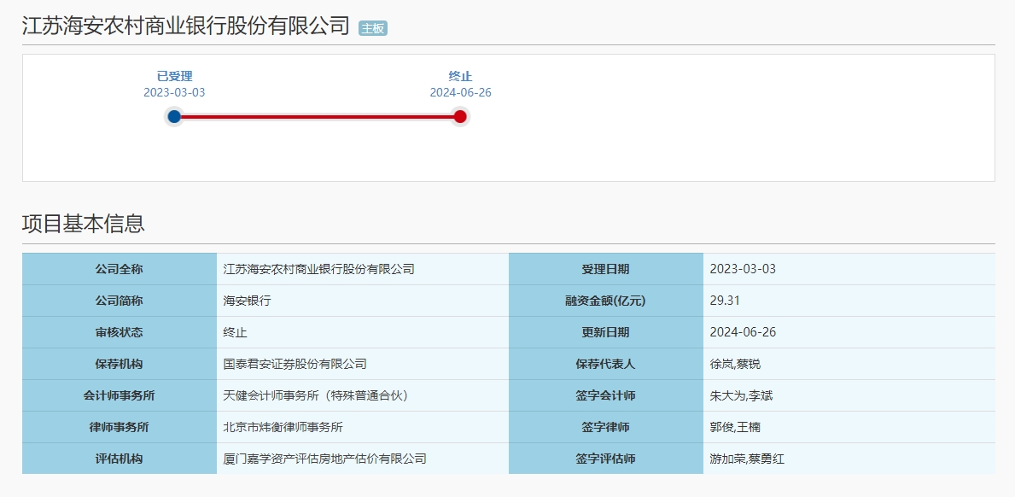The height and width of the screenshot is (497, 1015).
Task: Select 天健会计师事务所（特殊普通合伙） cell
Action: tap(363, 396)
